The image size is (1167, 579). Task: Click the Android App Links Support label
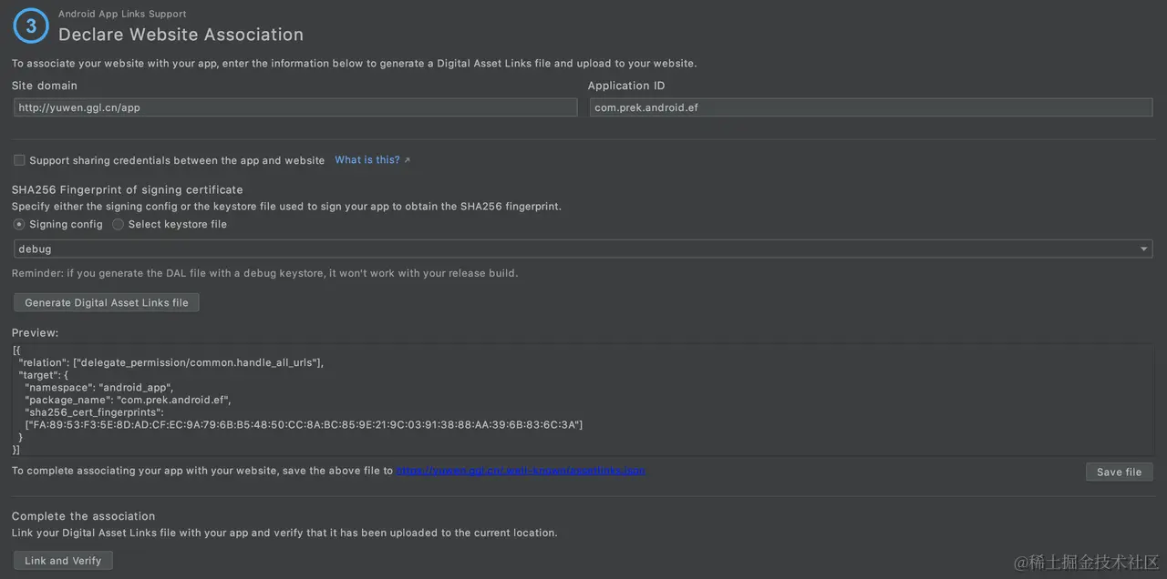pos(122,14)
